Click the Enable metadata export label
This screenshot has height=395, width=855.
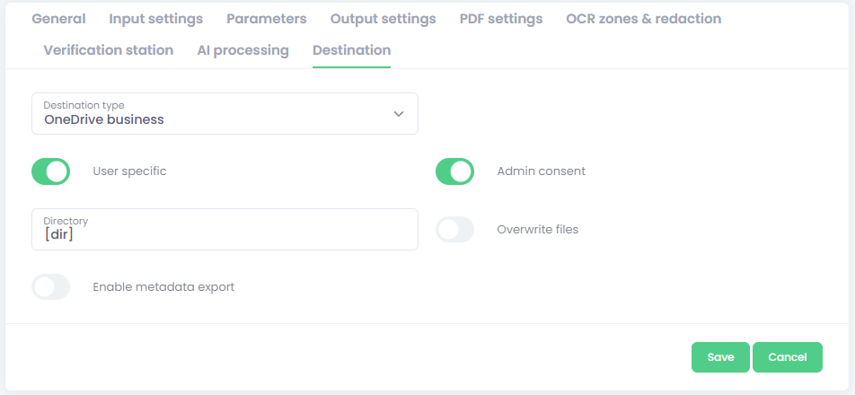tap(163, 287)
